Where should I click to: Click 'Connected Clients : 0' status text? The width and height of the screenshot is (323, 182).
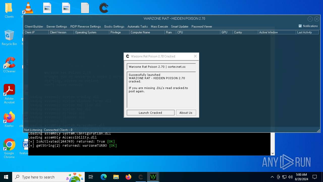pyautogui.click(x=58, y=130)
